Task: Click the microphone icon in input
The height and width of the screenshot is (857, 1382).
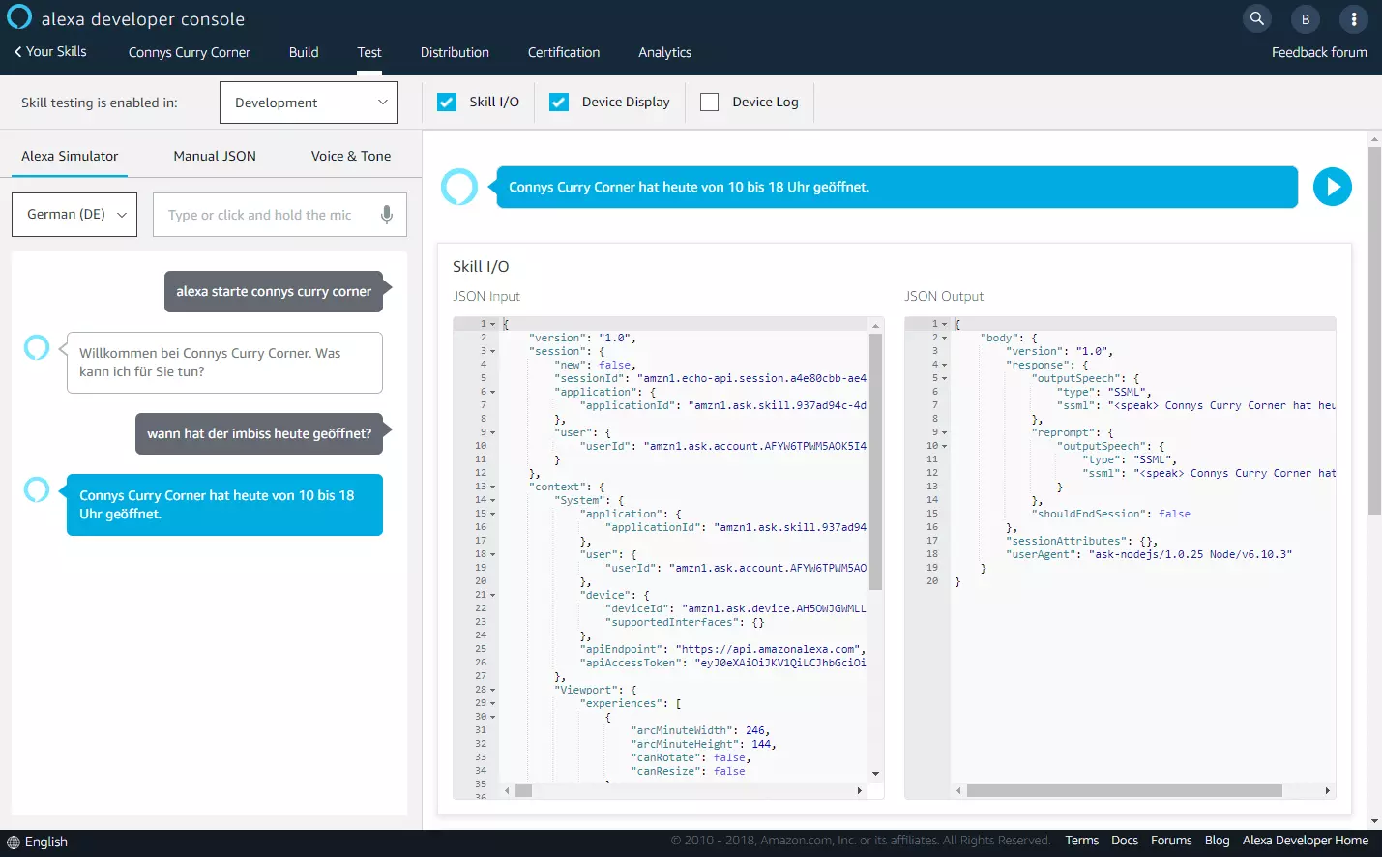Action: coord(387,215)
